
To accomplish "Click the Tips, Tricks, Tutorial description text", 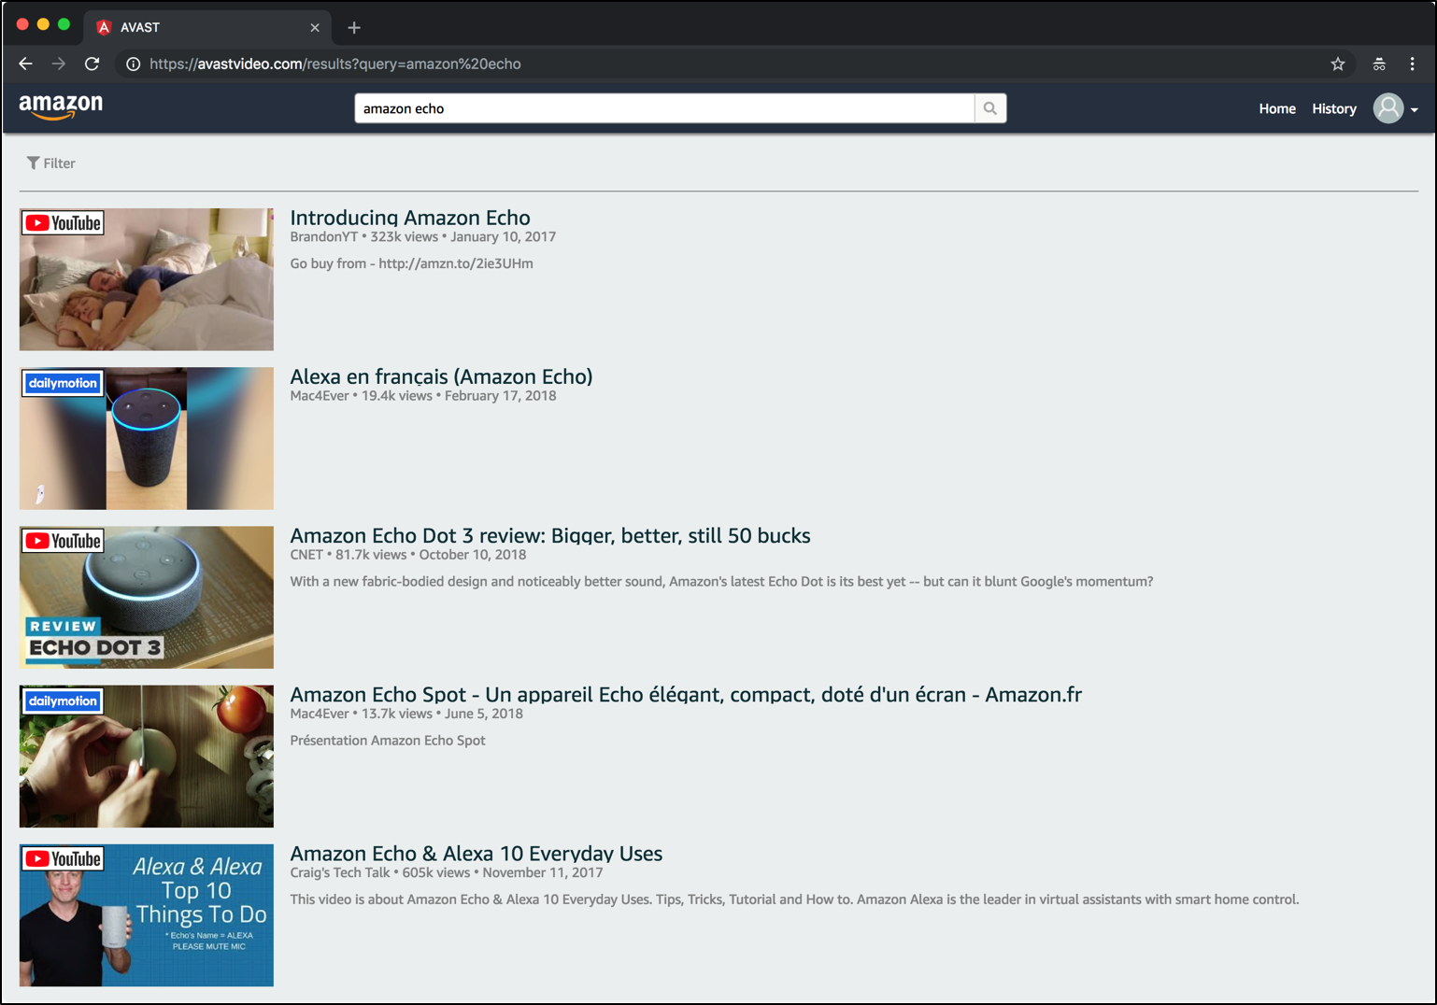I will 794,899.
